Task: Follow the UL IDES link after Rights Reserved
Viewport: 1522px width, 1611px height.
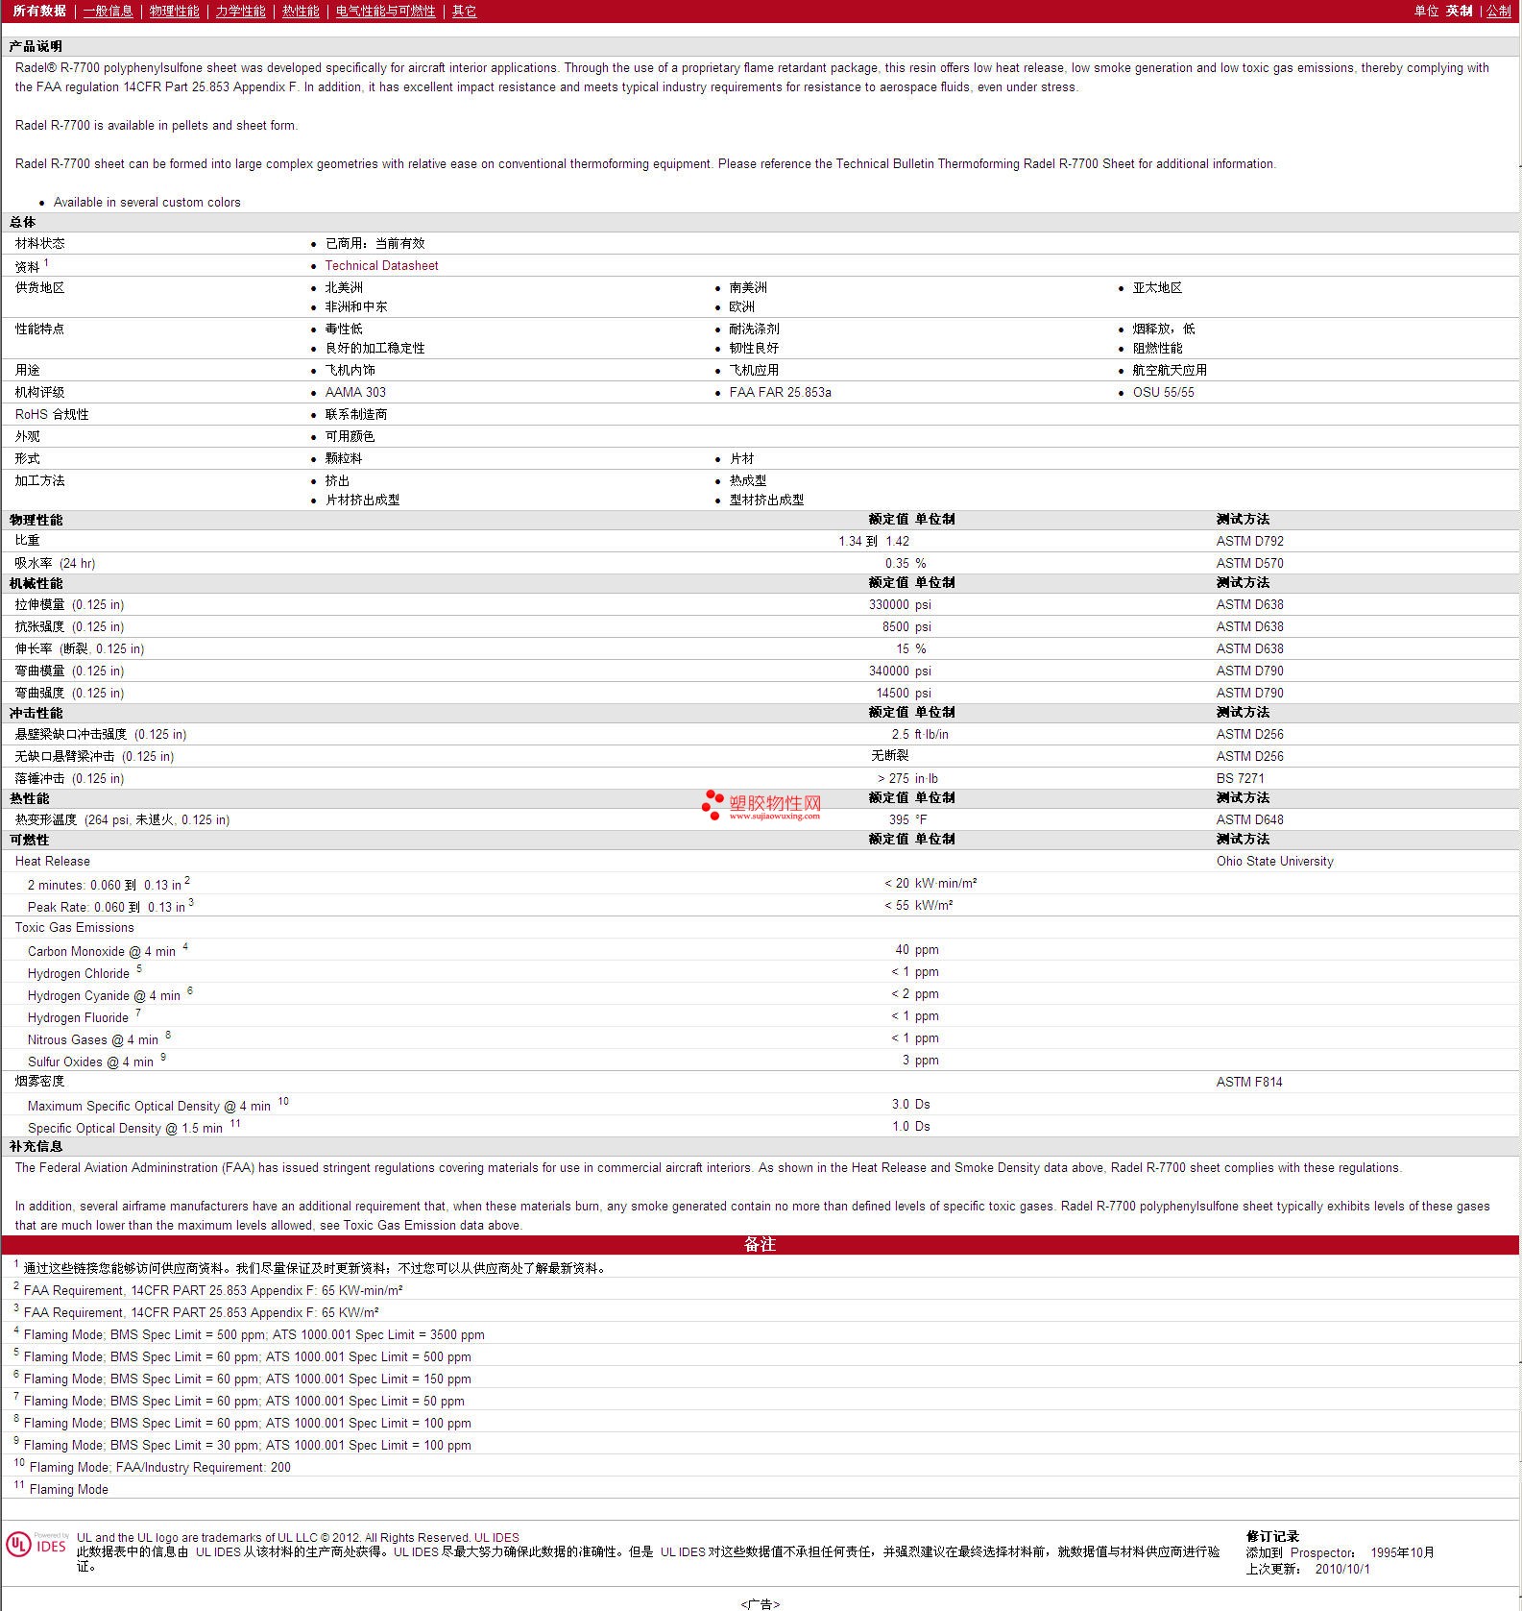Action: [496, 1538]
